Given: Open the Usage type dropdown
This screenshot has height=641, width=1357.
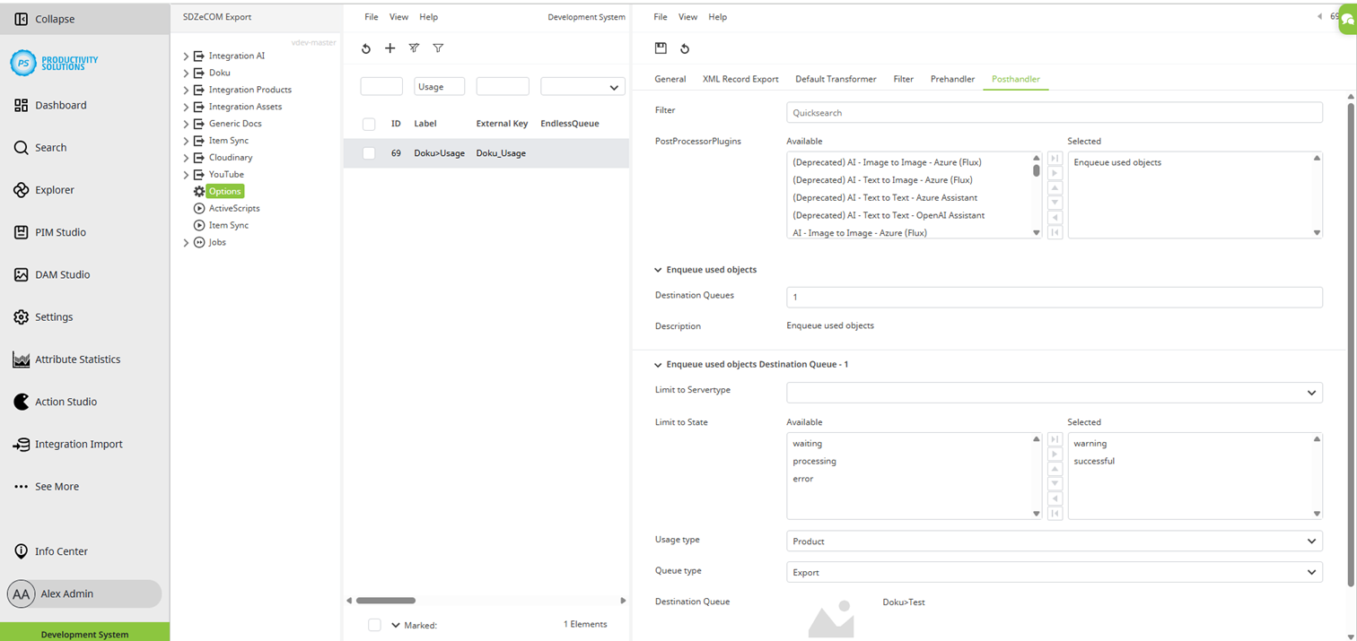Looking at the screenshot, I should (1055, 541).
